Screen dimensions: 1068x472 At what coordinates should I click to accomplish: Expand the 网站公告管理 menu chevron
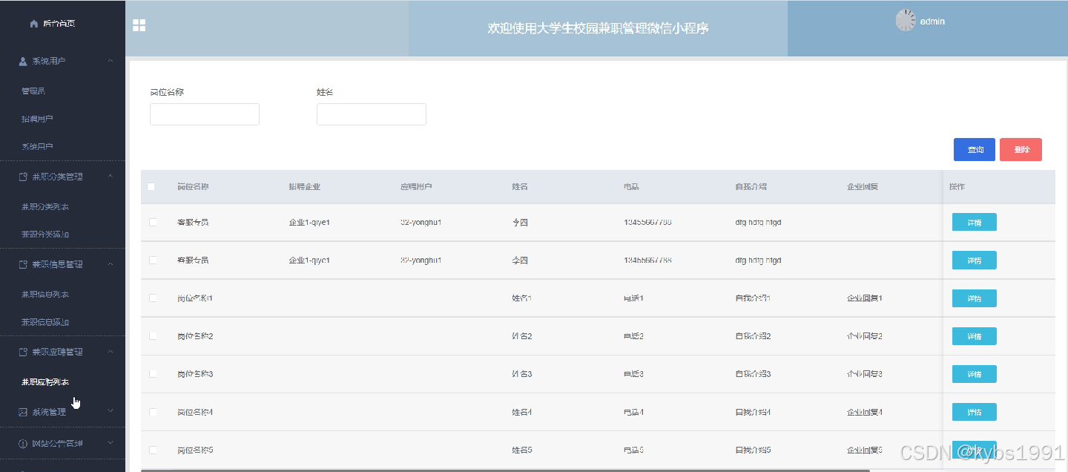coord(111,443)
